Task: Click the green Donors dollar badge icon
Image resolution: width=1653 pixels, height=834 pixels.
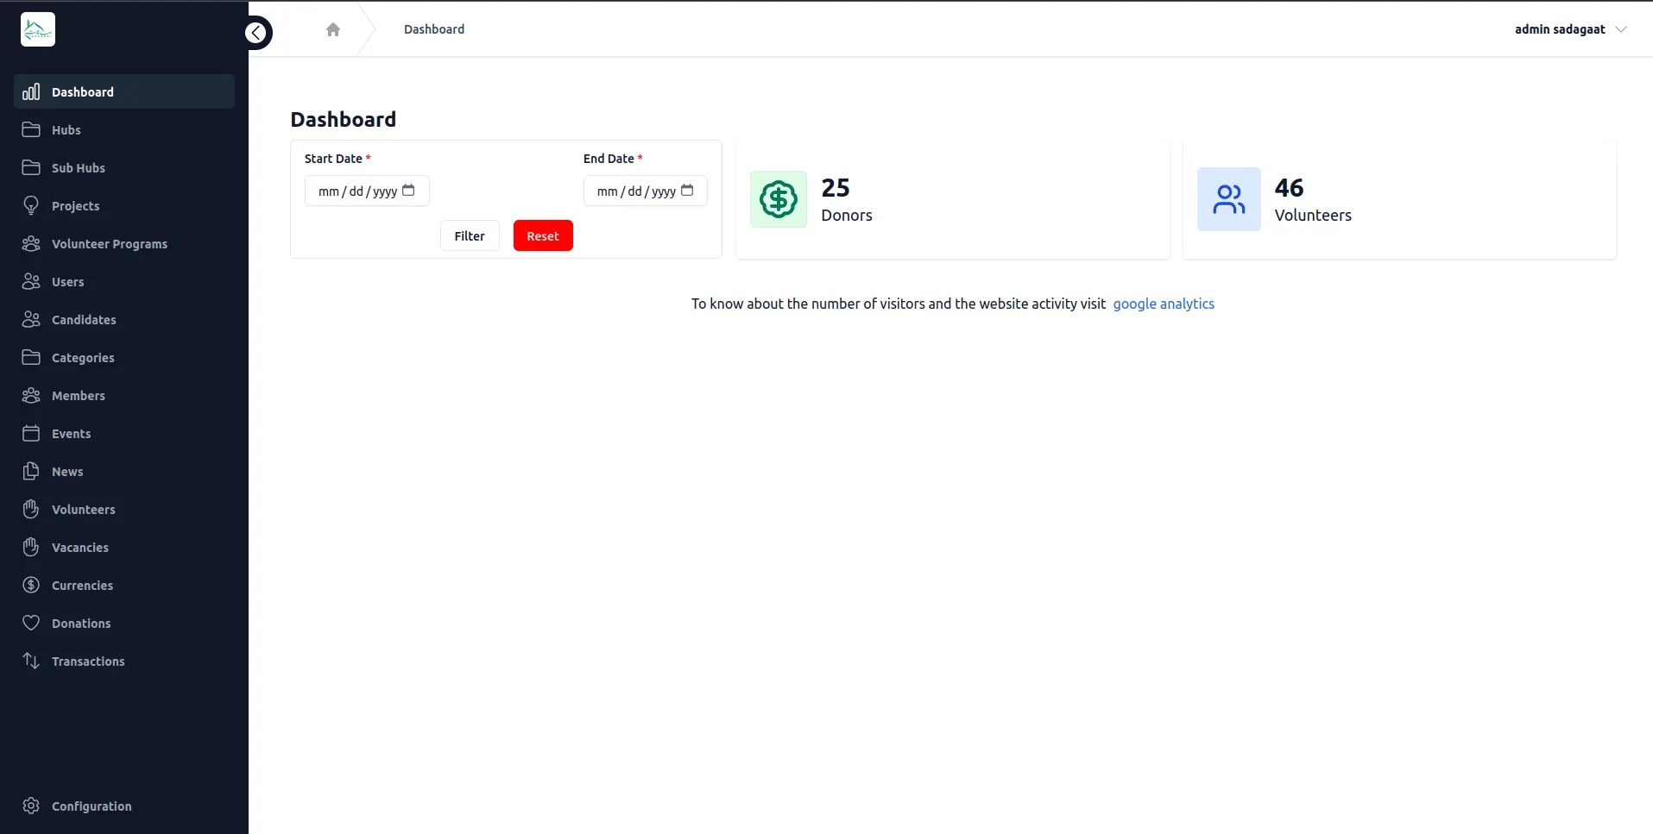Action: (x=779, y=199)
